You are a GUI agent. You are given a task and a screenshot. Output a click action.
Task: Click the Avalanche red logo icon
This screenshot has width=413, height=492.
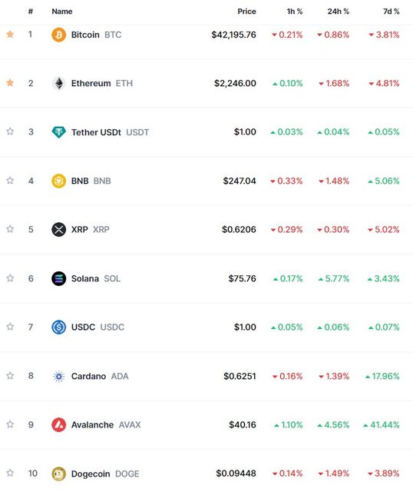tap(58, 425)
